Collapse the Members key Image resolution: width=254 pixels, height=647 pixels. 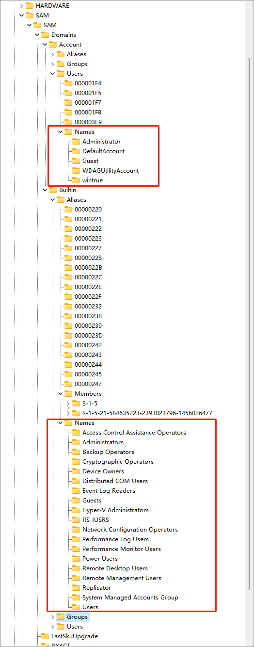(60, 394)
